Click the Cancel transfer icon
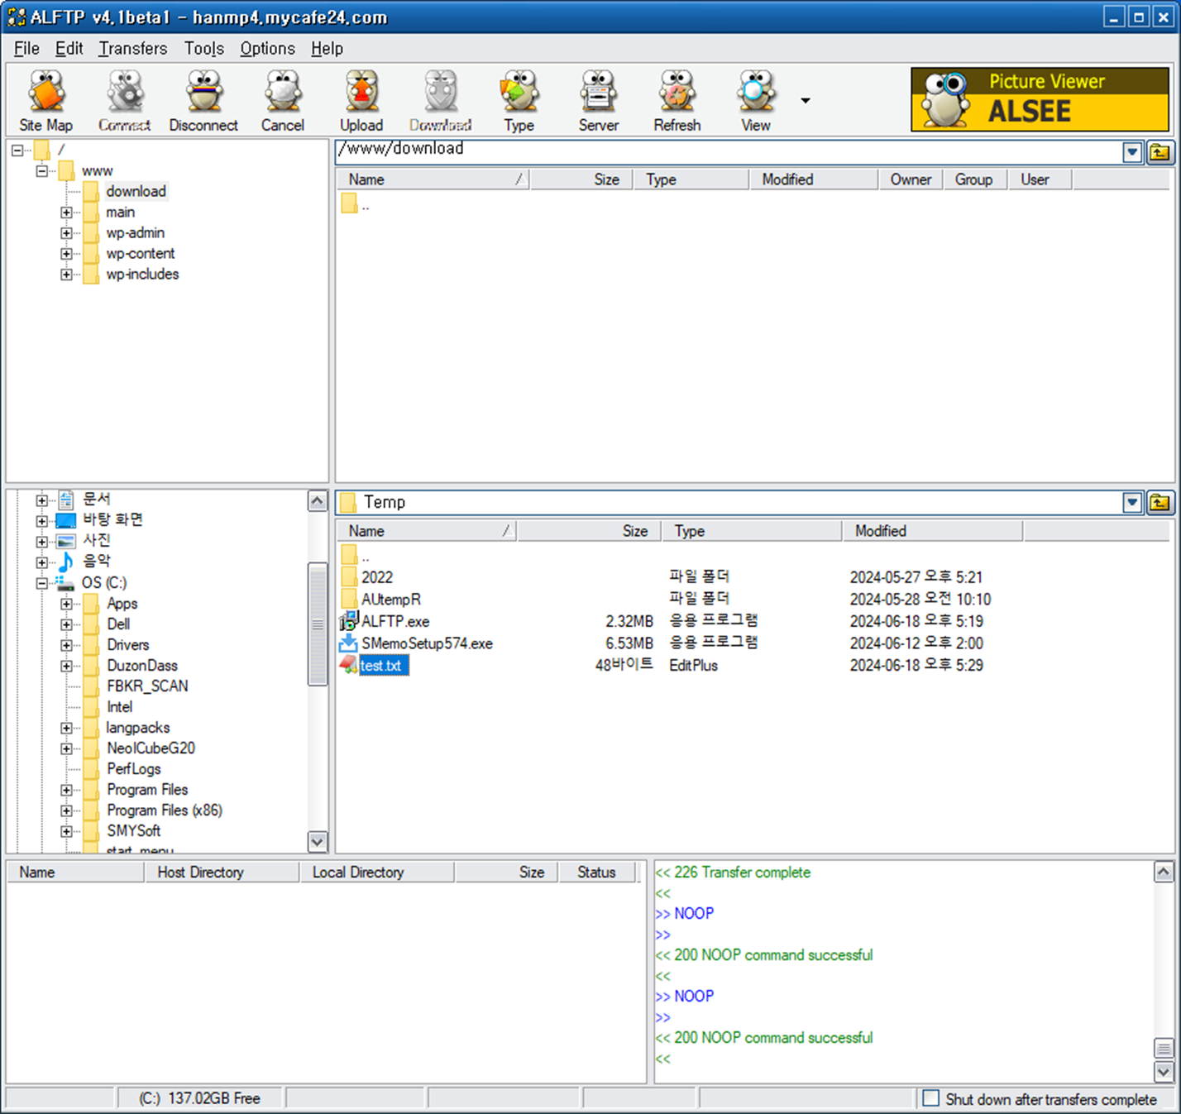The height and width of the screenshot is (1114, 1181). [x=282, y=99]
